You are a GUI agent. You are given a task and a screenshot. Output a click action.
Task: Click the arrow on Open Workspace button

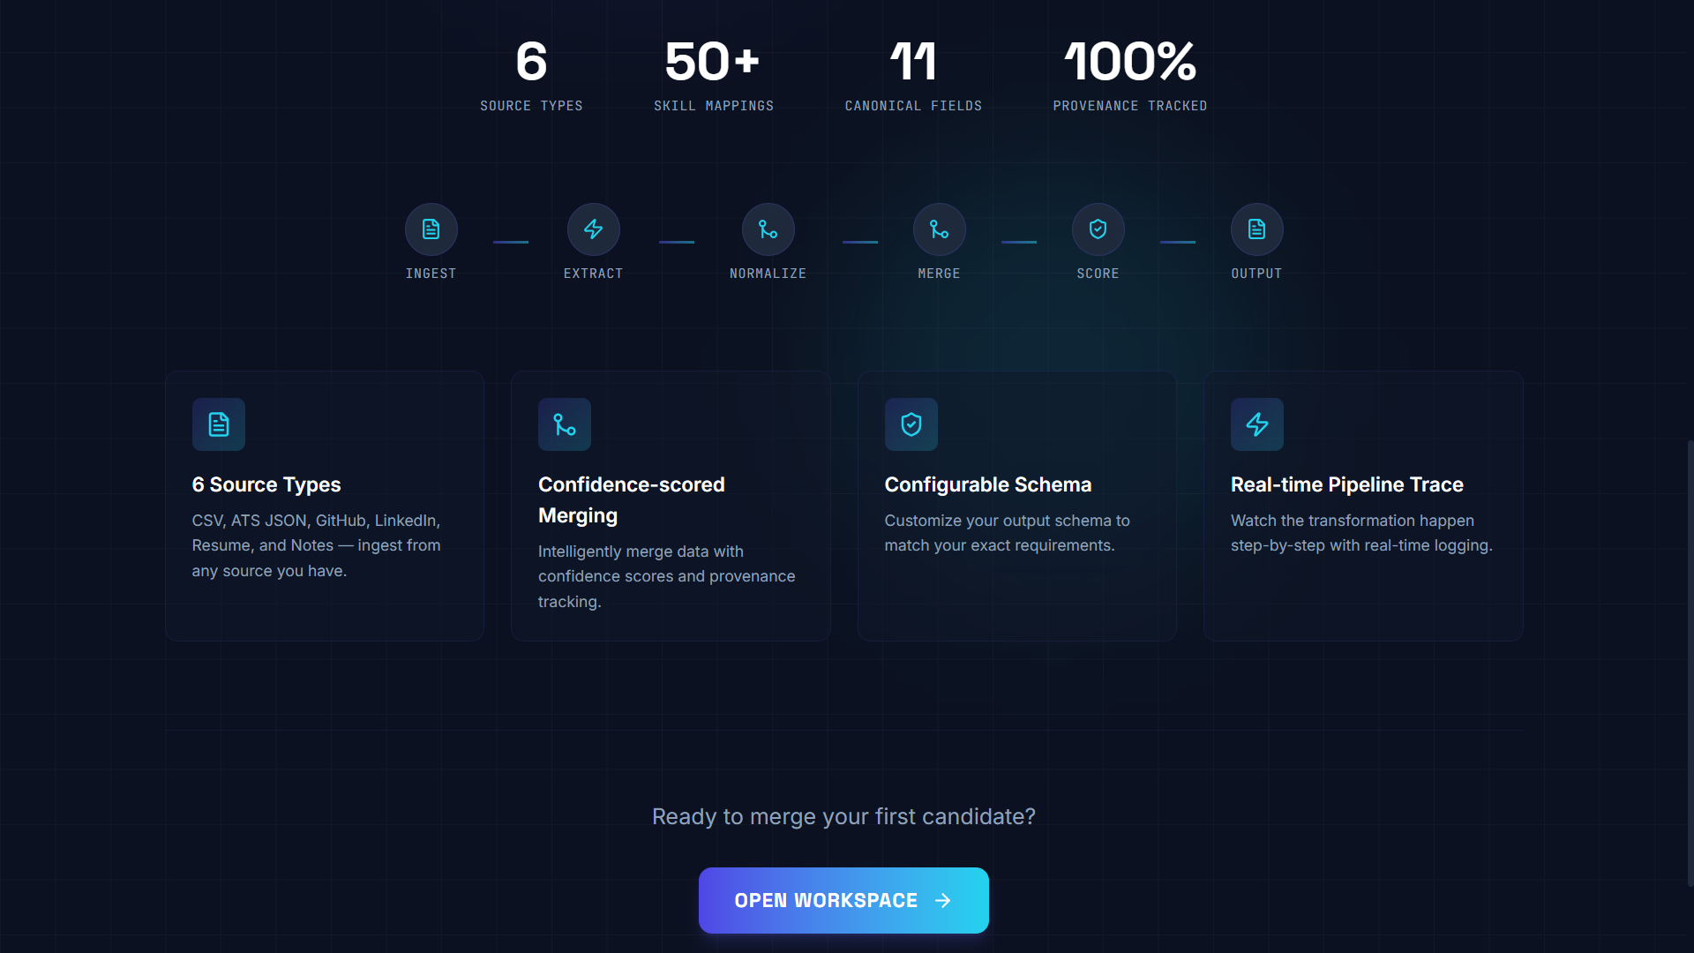(943, 900)
